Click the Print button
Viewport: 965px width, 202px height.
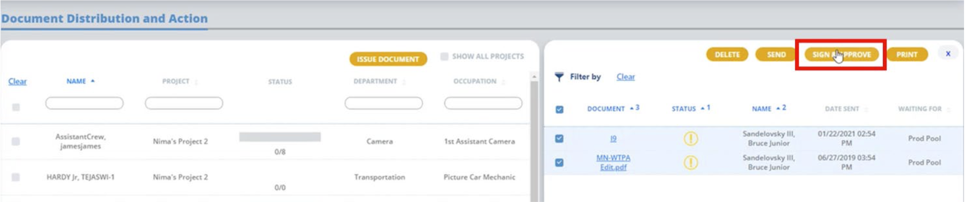(907, 55)
